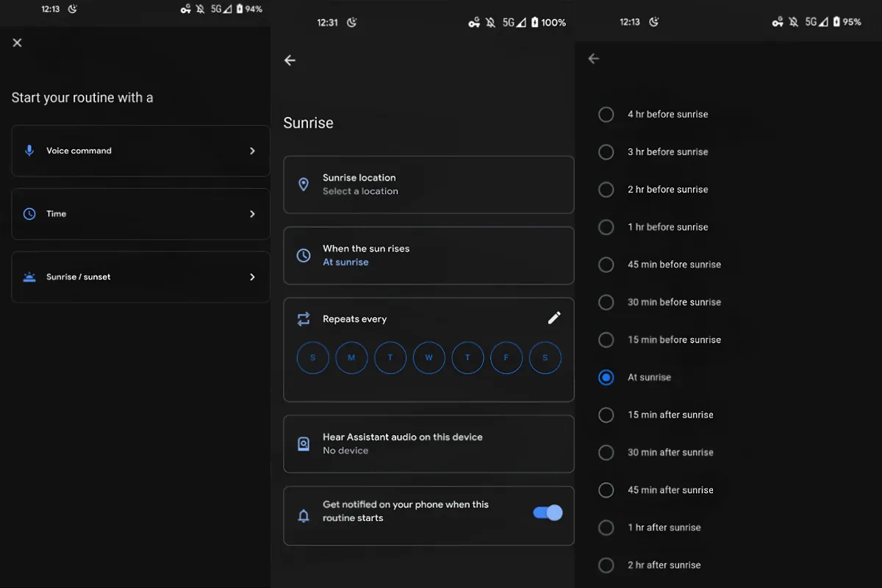
Task: Click the 'No device' text
Action: 345,451
